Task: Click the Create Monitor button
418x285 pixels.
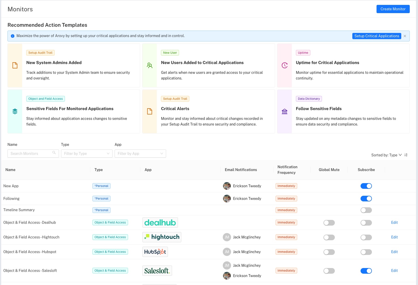Action: pos(393,9)
